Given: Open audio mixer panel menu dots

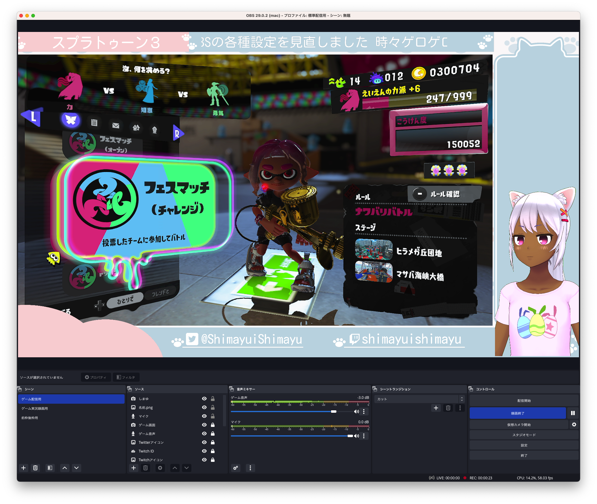Looking at the screenshot, I should point(250,468).
